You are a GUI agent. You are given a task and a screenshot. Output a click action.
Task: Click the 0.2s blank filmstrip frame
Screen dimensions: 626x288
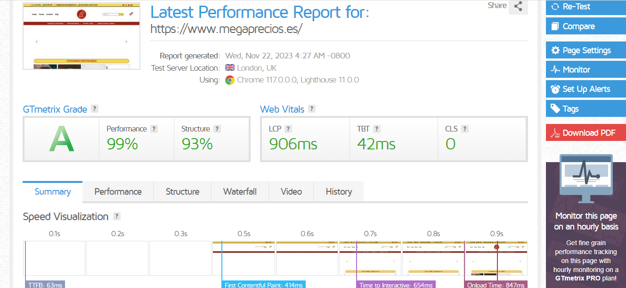tap(117, 258)
